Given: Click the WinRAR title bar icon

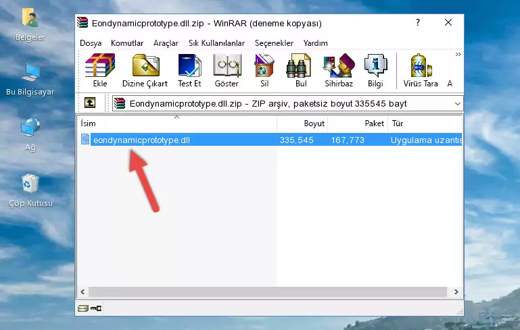Looking at the screenshot, I should (82, 22).
